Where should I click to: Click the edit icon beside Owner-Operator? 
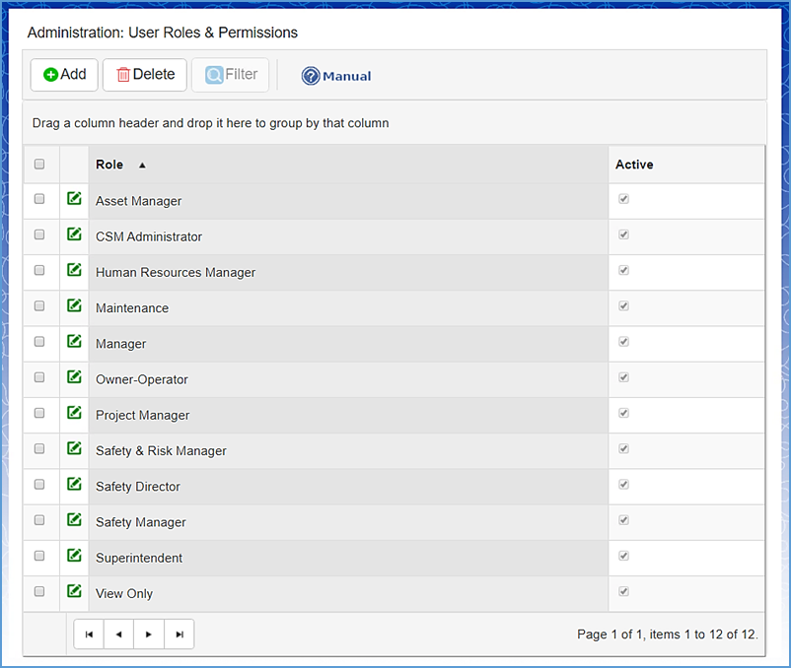pos(74,377)
